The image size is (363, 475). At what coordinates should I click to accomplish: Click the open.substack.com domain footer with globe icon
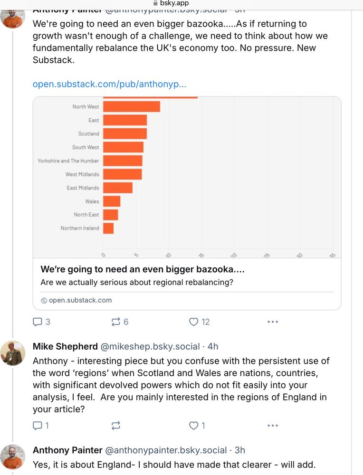pyautogui.click(x=77, y=300)
